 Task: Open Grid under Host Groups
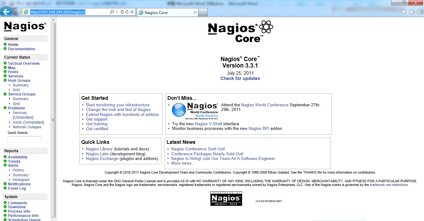[16, 90]
